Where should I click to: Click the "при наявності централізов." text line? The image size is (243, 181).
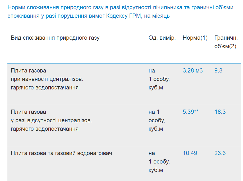[x=49, y=79]
